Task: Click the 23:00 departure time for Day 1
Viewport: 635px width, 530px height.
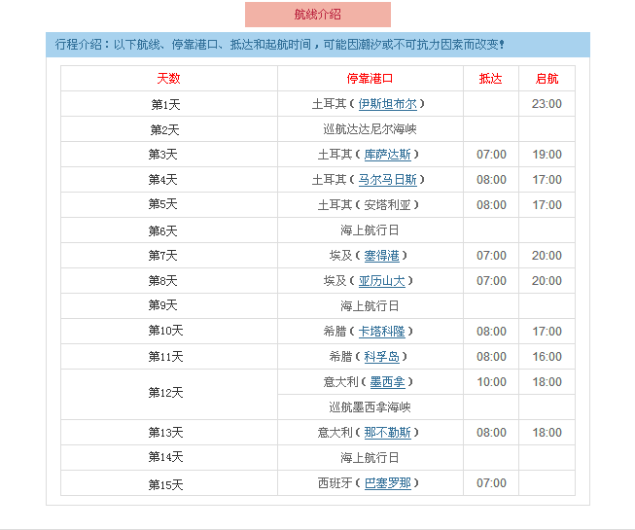Action: pos(547,104)
